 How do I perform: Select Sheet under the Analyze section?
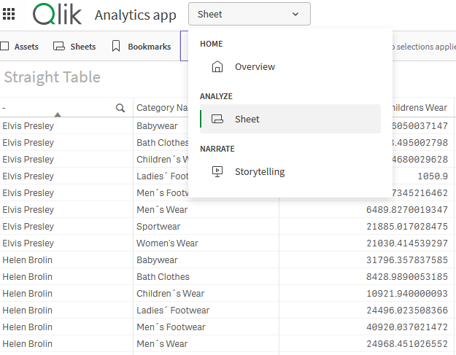[247, 119]
